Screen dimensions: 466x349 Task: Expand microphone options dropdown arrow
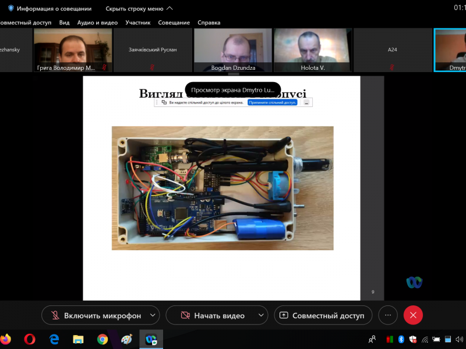click(x=153, y=315)
